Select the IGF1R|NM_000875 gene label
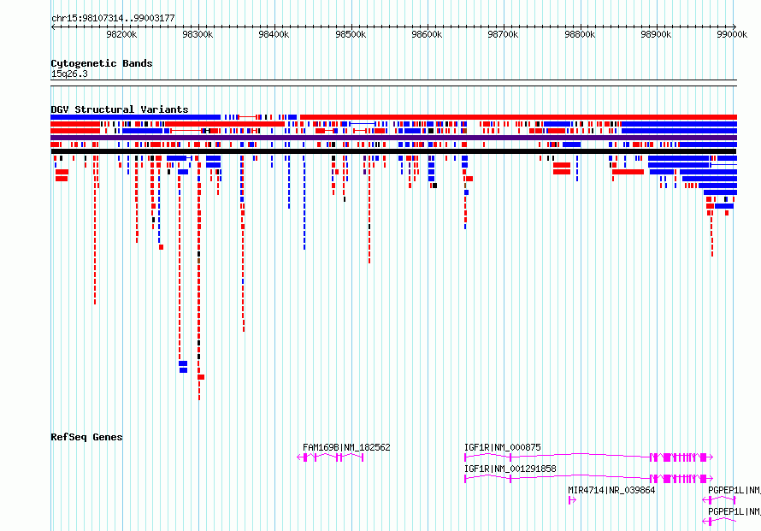Image resolution: width=761 pixels, height=531 pixels. pos(502,447)
